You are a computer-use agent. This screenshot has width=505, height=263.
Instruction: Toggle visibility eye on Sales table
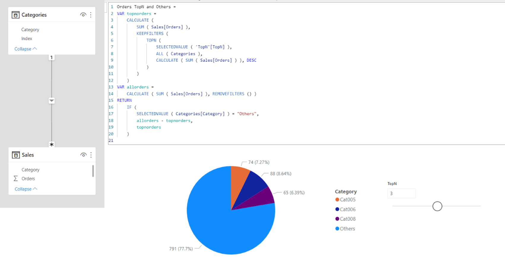pos(83,155)
